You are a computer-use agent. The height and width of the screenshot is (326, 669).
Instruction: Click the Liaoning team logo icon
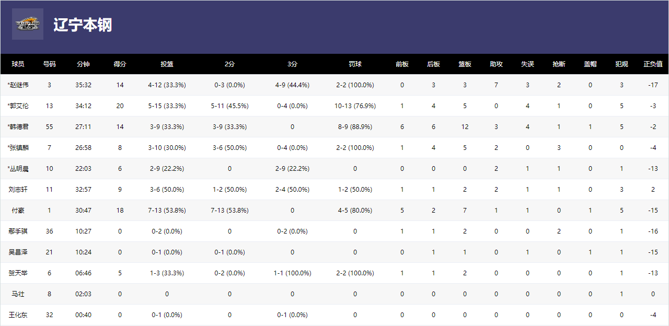[x=28, y=24]
